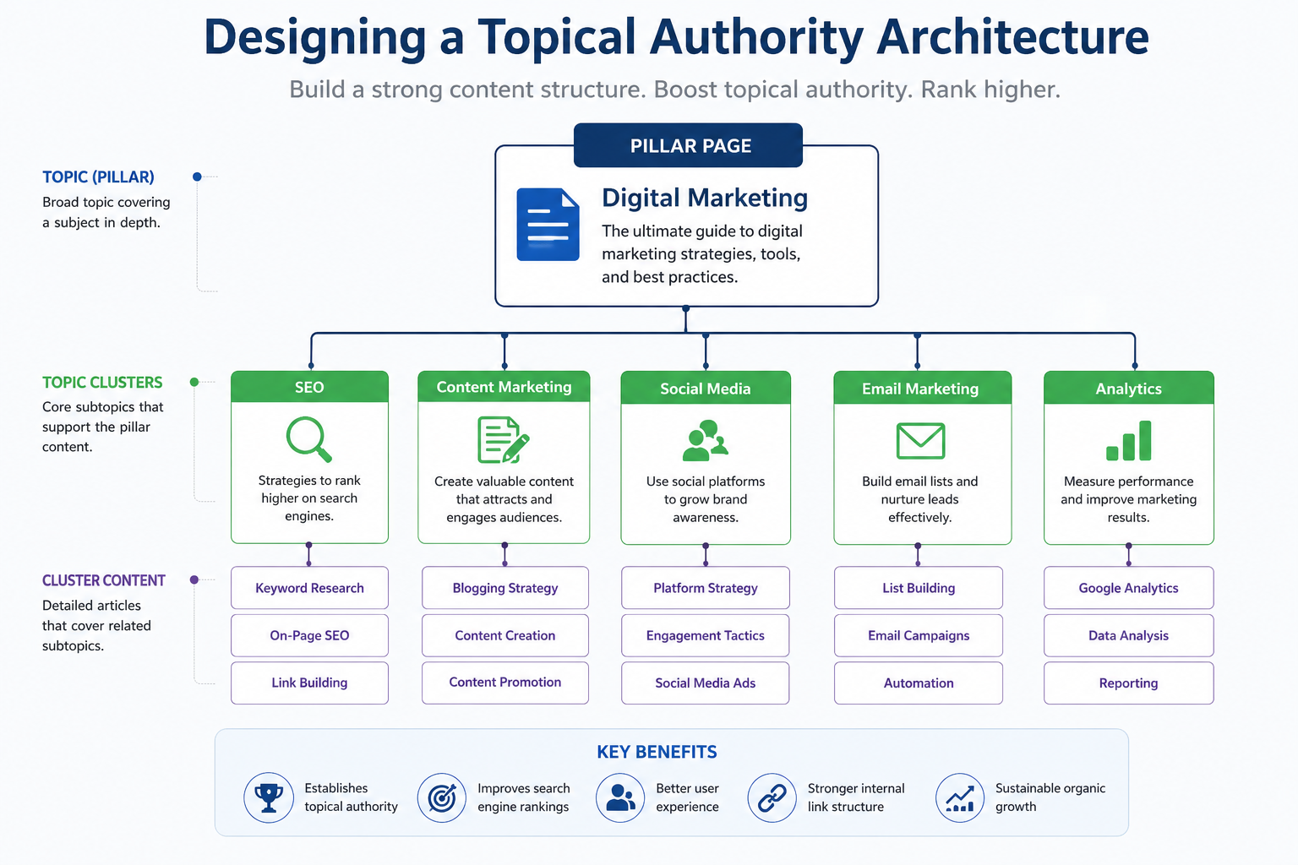Image resolution: width=1298 pixels, height=865 pixels.
Task: Click the 'Strategies to rank higher' SEO description
Action: coord(309,498)
